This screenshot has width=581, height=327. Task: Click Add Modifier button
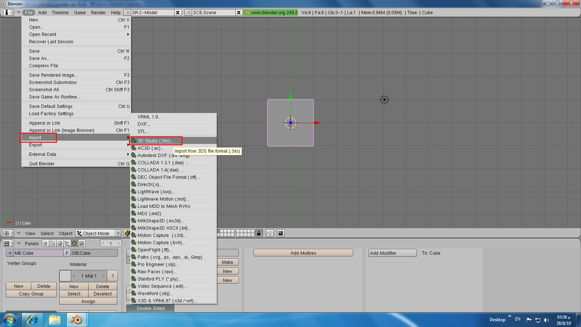tap(393, 253)
